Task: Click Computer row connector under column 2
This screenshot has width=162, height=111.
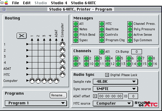Action: [x=38, y=81]
